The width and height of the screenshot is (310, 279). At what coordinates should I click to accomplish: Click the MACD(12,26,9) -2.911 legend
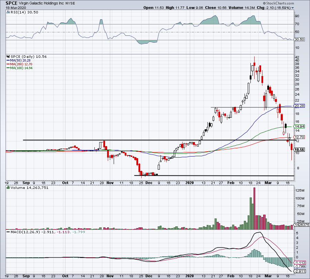[x=32, y=232]
